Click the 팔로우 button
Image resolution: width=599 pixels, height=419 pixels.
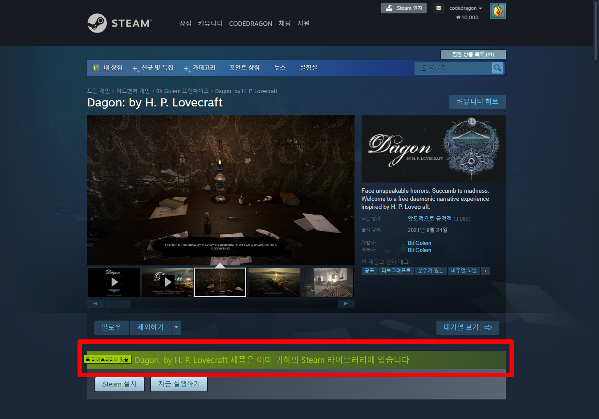pyautogui.click(x=111, y=327)
